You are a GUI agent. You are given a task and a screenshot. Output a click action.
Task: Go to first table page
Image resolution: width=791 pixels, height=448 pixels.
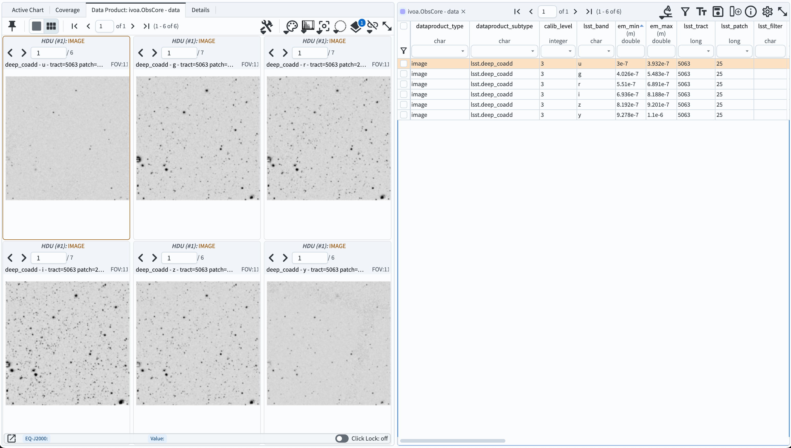coord(517,11)
